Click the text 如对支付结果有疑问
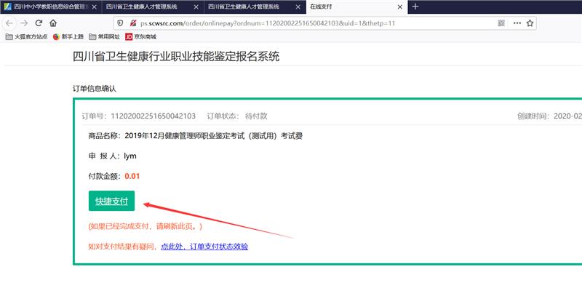The image size is (582, 288). coord(123,247)
